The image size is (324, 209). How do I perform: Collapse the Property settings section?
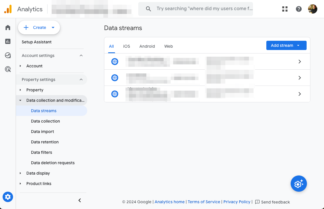[81, 79]
